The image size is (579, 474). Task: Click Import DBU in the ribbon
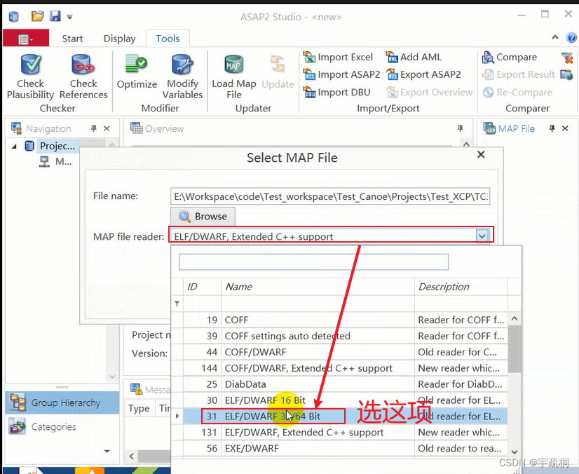[336, 92]
